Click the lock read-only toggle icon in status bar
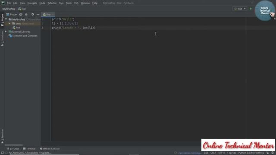The height and width of the screenshot is (155, 276). 267,153
